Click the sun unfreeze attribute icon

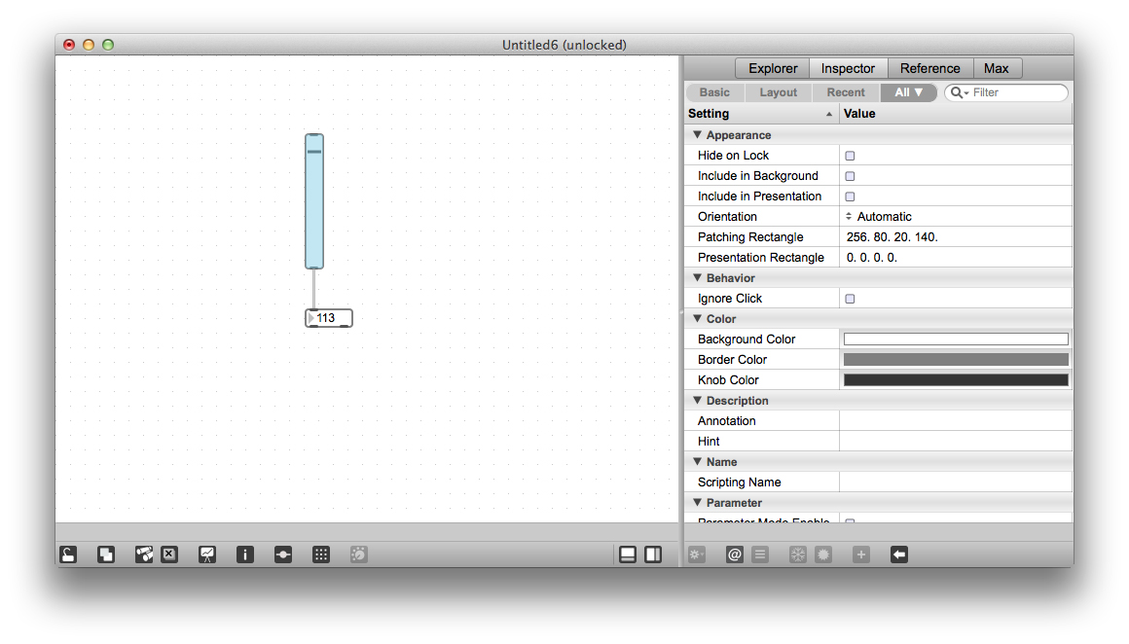tap(823, 555)
